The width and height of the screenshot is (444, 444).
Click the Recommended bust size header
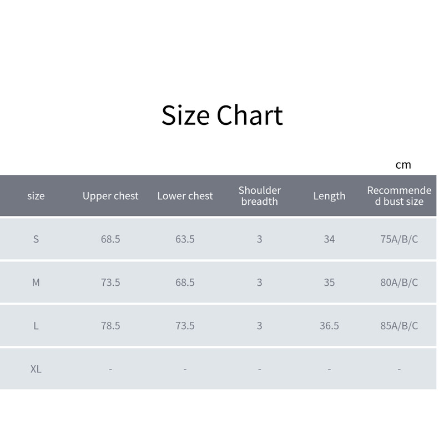tap(399, 196)
